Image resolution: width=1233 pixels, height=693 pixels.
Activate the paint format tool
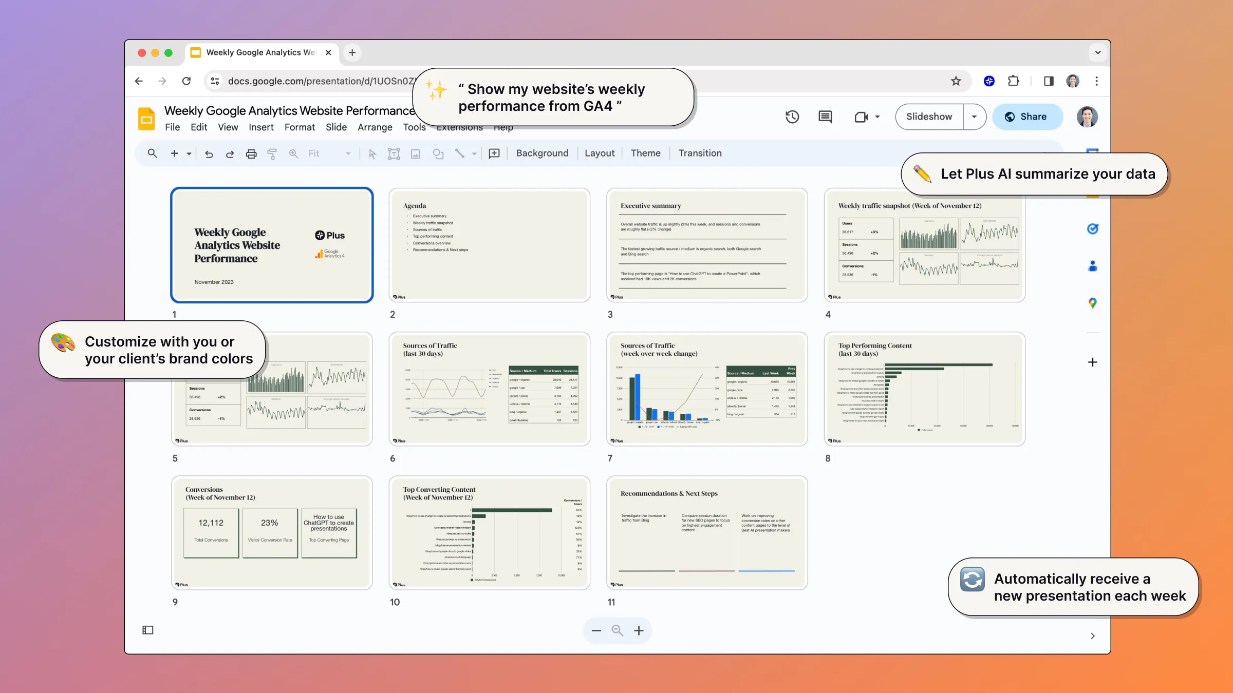point(272,153)
